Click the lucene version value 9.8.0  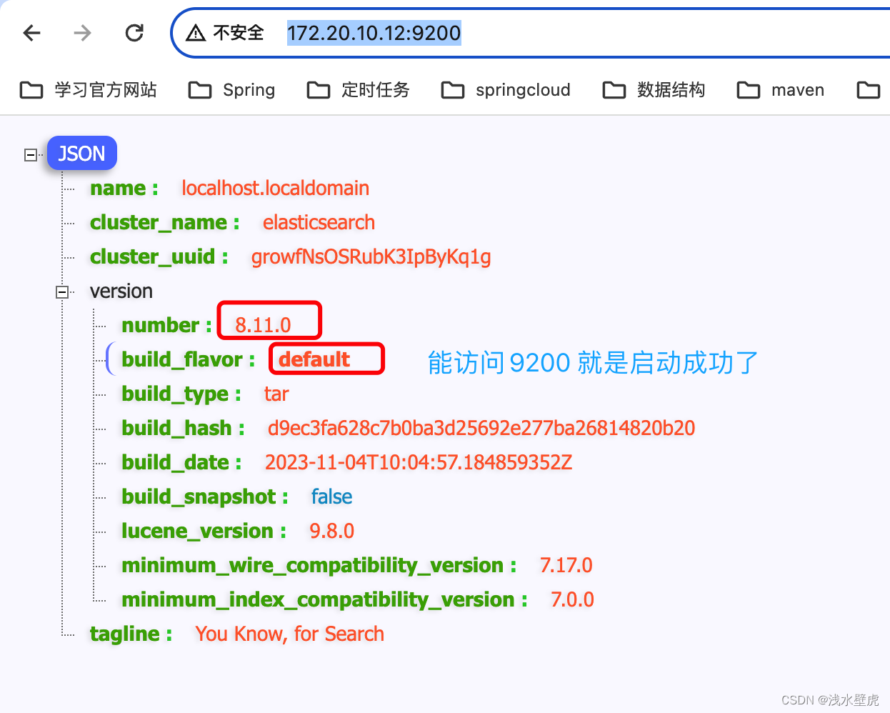[331, 532]
